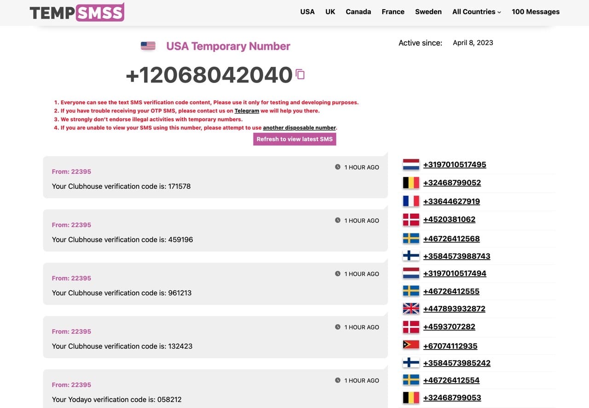
Task: Click the clock icon on the 171578 message
Action: tap(338, 167)
